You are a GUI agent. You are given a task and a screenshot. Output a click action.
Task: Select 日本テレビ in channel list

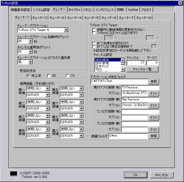point(108,66)
